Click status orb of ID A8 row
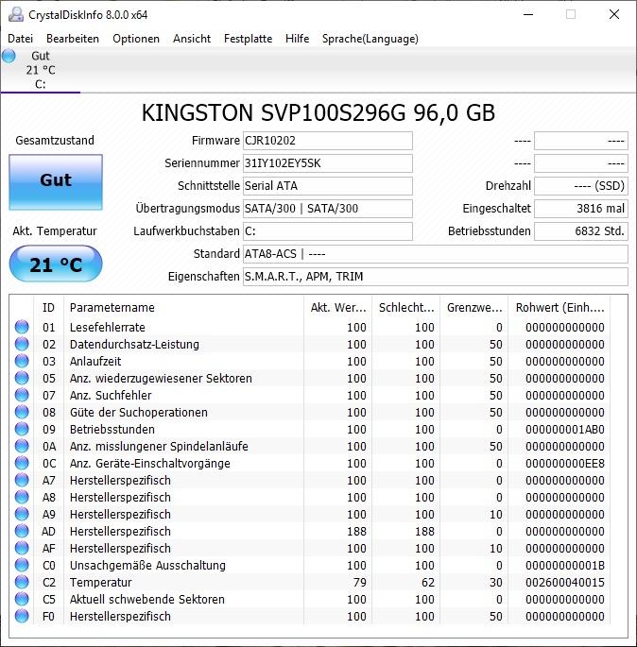 22,497
